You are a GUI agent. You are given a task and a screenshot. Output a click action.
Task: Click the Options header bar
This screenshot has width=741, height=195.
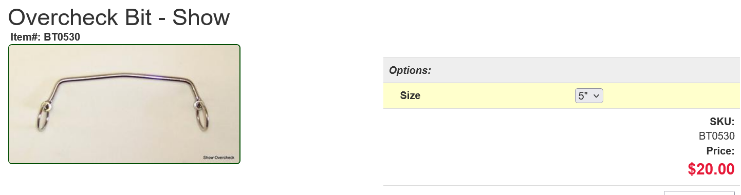click(x=562, y=70)
